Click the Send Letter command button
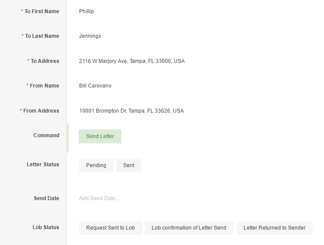324x245 pixels. (x=100, y=136)
